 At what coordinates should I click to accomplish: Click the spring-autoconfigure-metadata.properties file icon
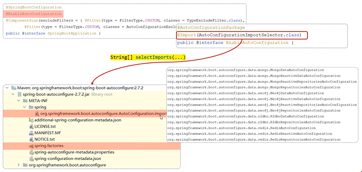tap(31, 152)
